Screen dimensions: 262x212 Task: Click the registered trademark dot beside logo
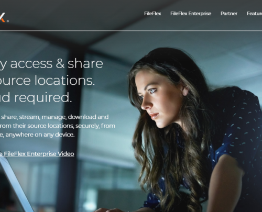tap(8, 21)
